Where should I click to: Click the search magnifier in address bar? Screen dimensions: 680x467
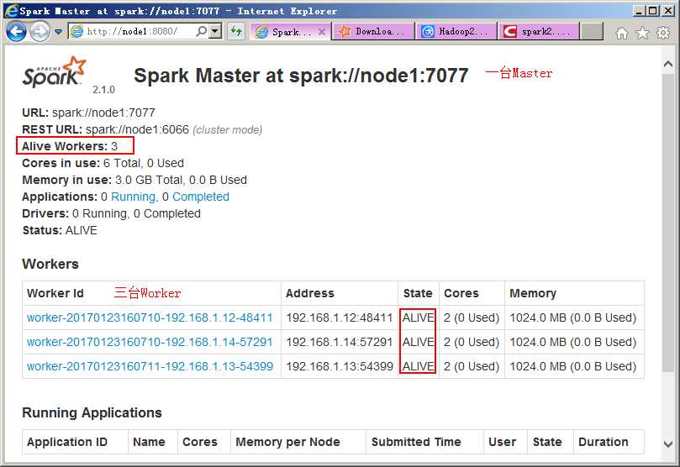202,31
